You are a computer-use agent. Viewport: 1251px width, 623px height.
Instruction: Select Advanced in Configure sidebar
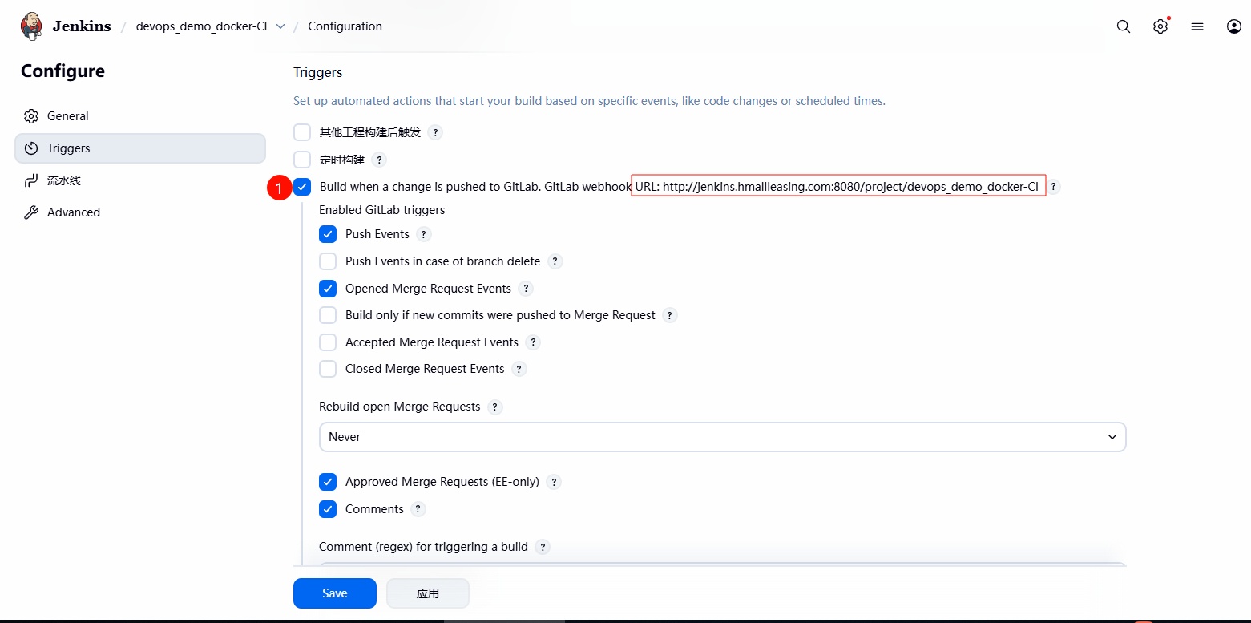click(74, 212)
